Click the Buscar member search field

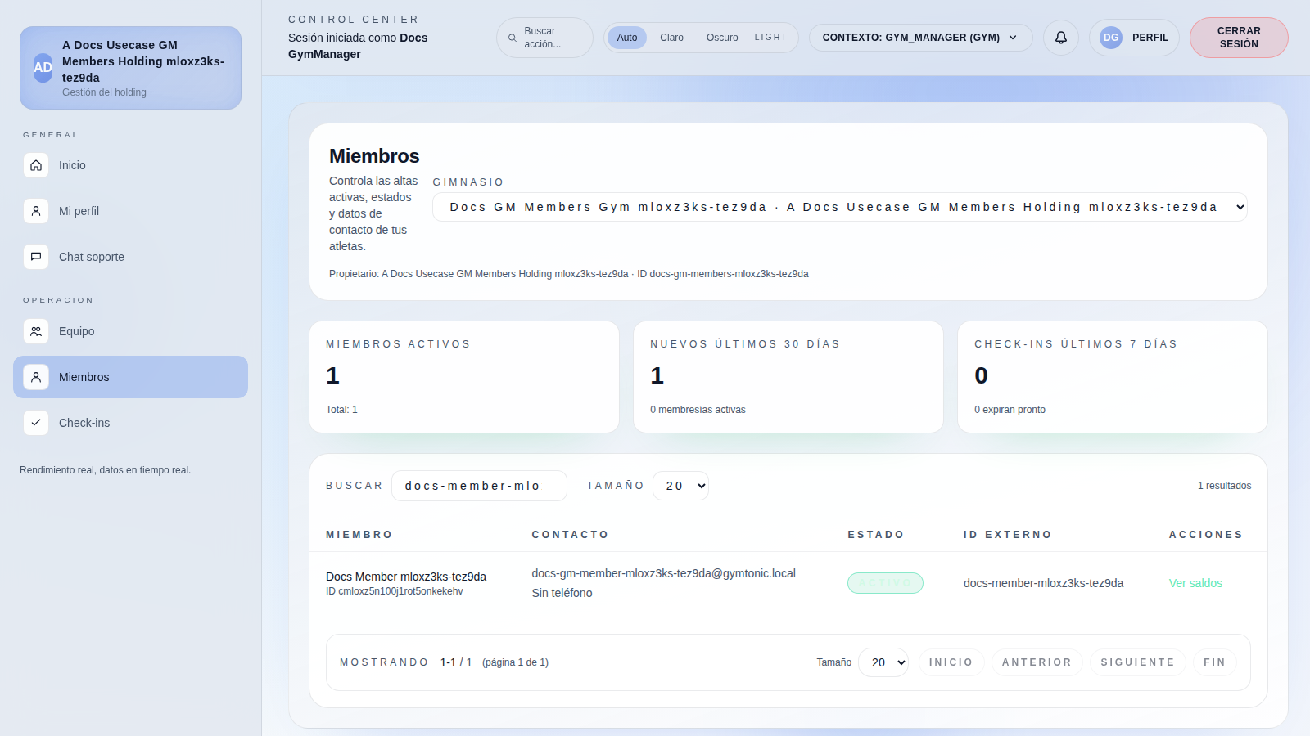coord(479,486)
